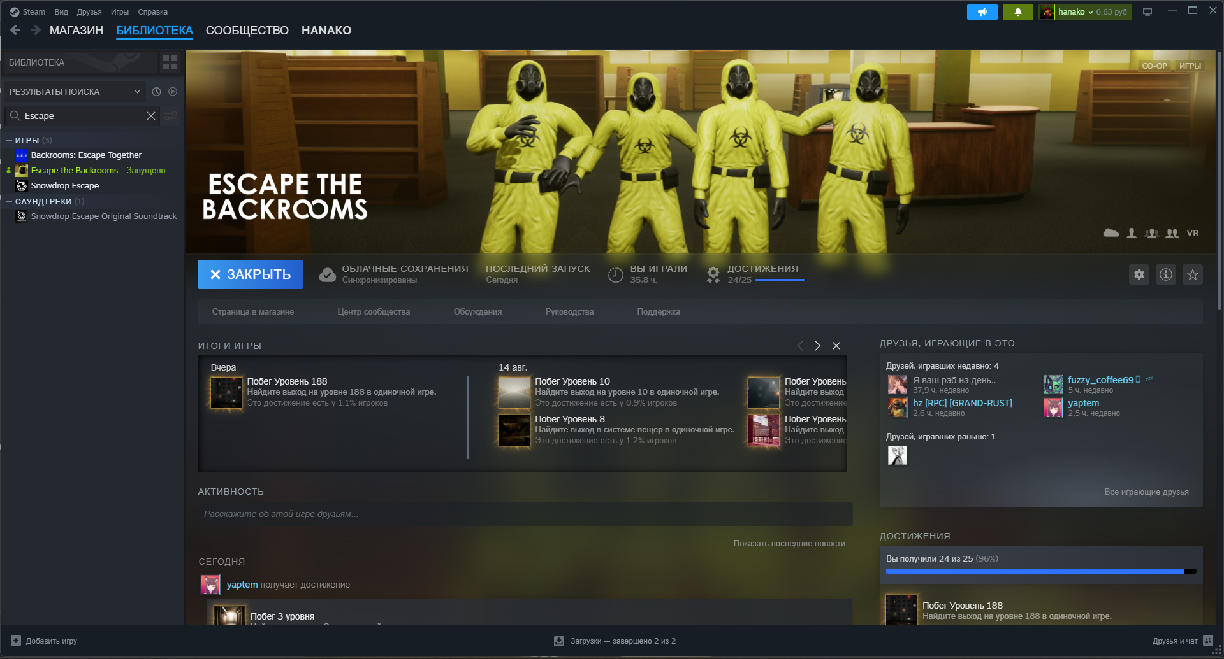Switch to the СООБЩЕСТВО tab
1224x659 pixels.
247,31
